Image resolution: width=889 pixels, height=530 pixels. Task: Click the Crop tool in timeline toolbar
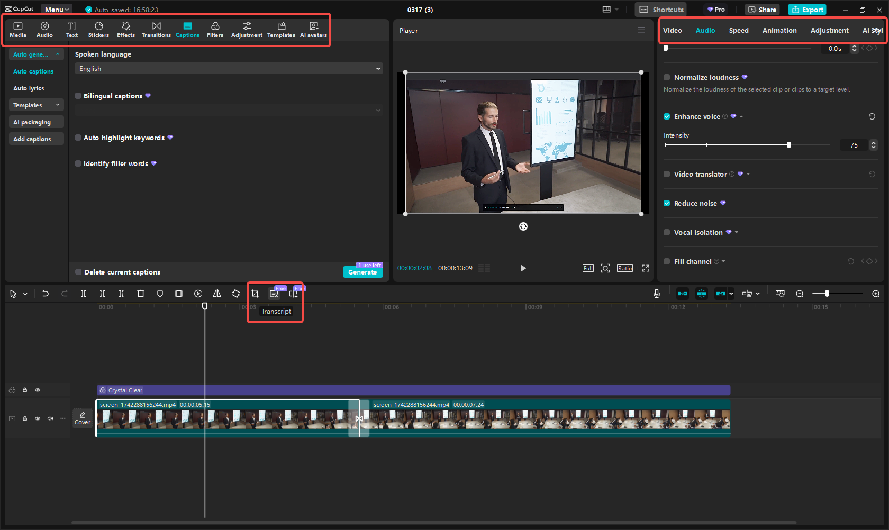pyautogui.click(x=255, y=294)
